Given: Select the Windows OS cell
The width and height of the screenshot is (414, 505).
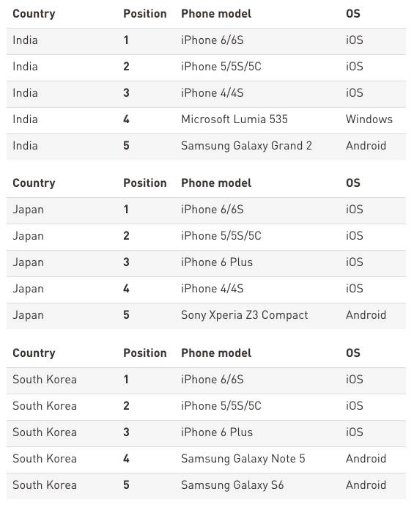Looking at the screenshot, I should point(369,119).
